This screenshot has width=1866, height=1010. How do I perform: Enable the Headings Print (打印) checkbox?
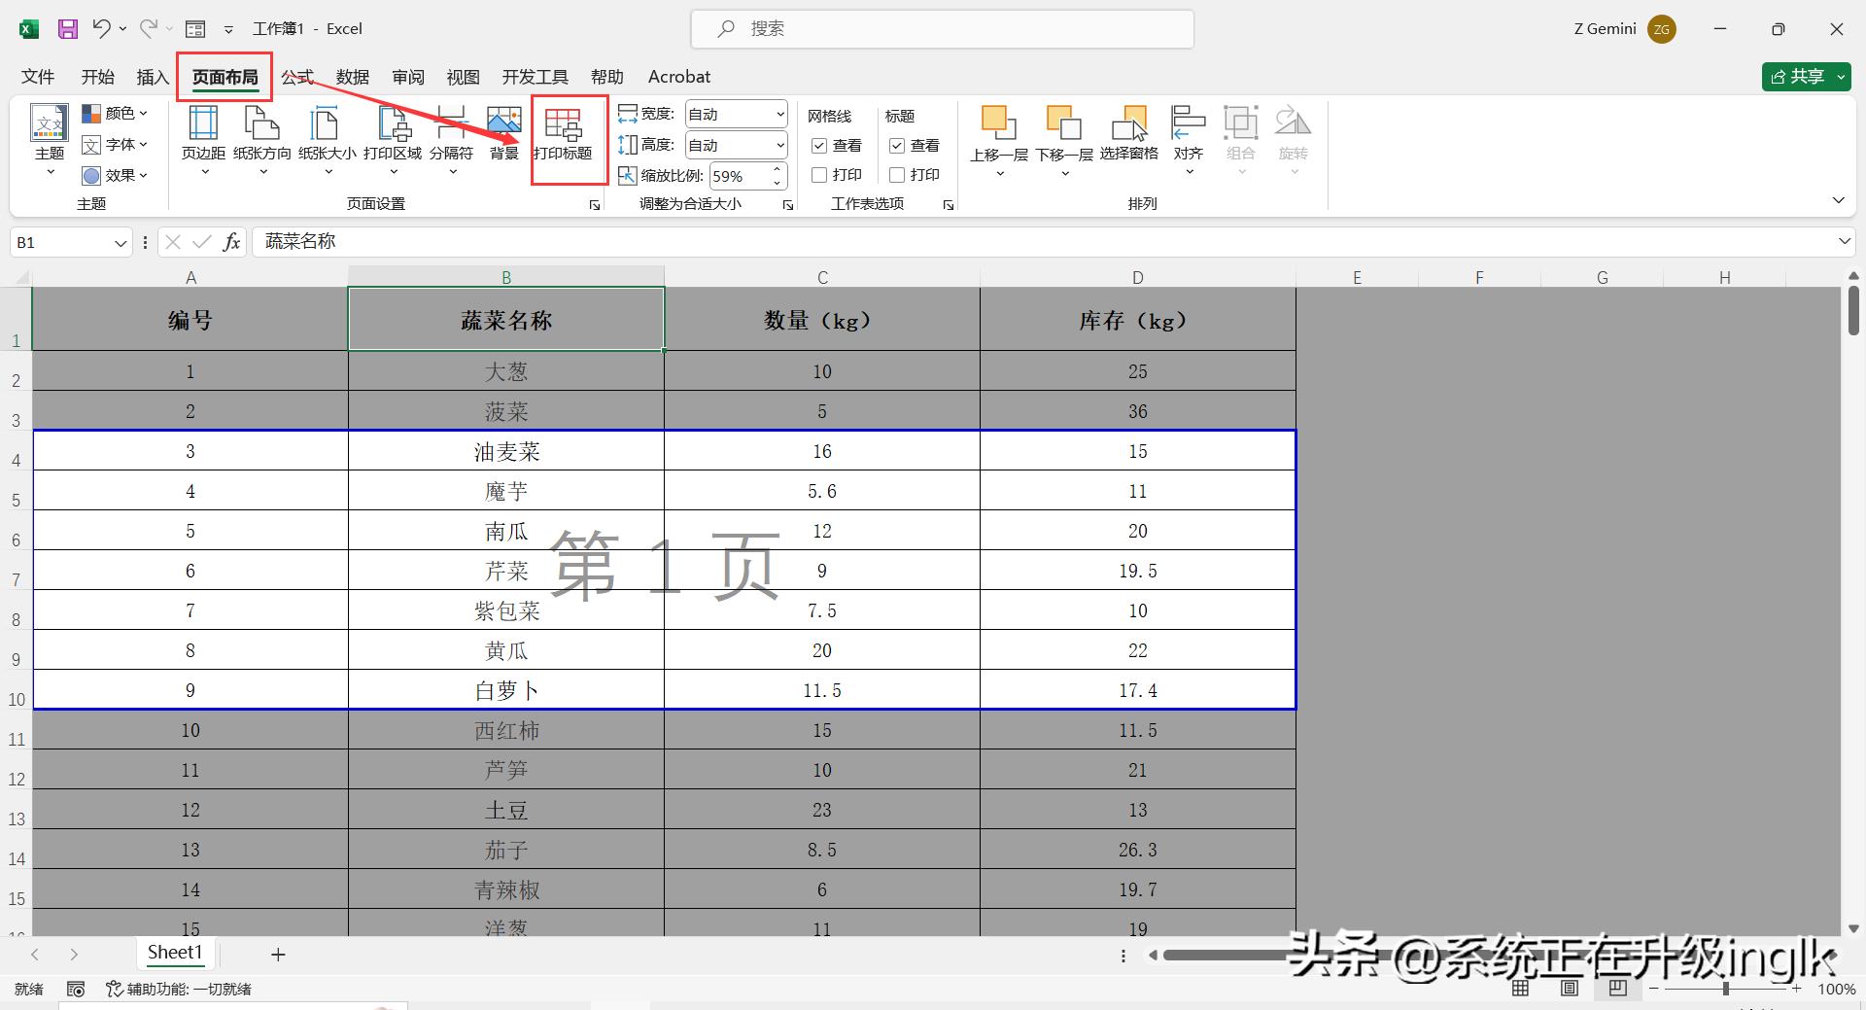coord(897,175)
